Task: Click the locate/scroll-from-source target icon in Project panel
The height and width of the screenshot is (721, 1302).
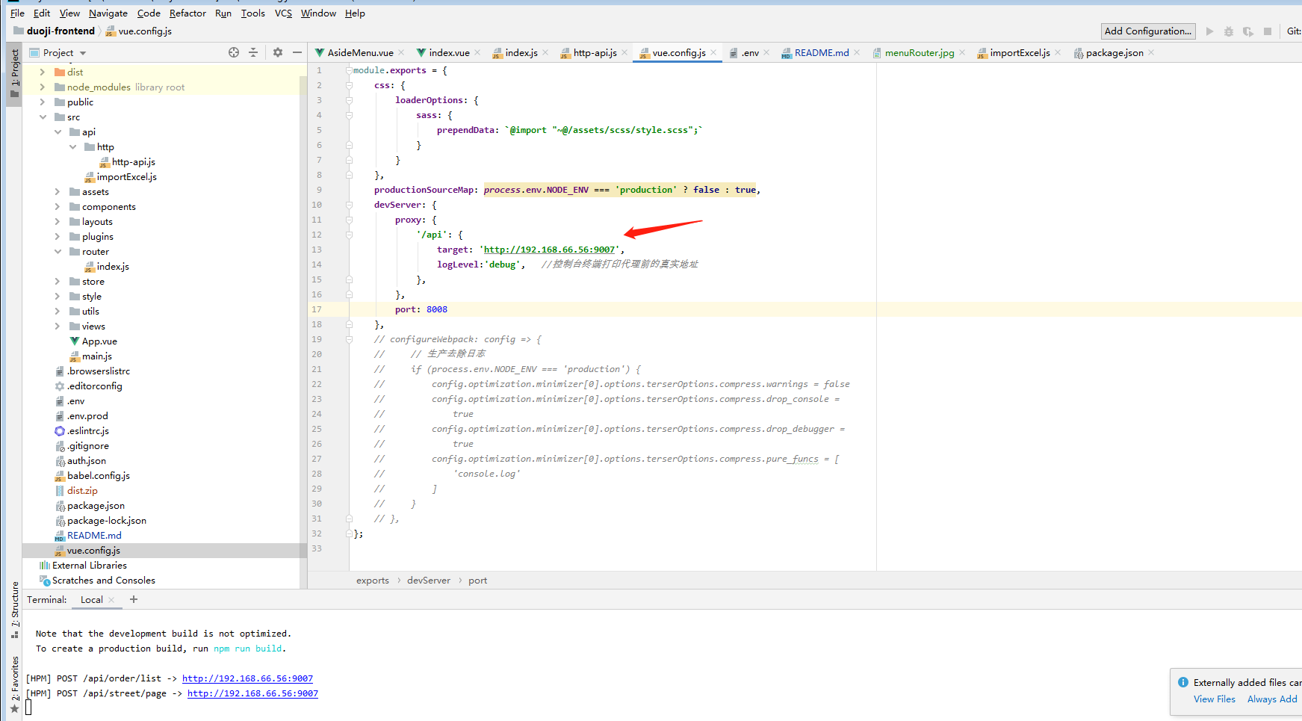Action: click(x=234, y=52)
